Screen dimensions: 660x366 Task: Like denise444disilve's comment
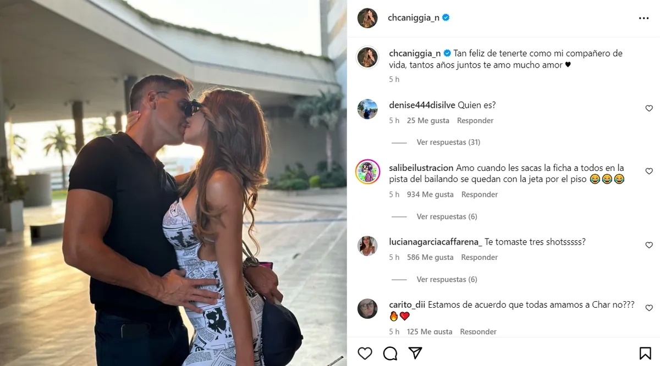pyautogui.click(x=649, y=108)
